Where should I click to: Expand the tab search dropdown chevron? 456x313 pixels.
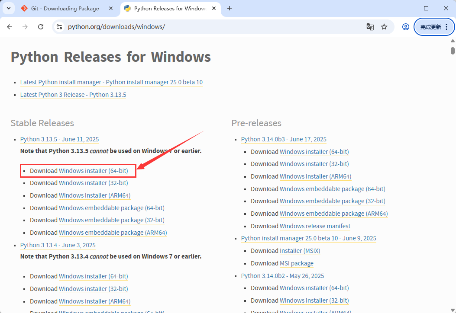tap(9, 8)
